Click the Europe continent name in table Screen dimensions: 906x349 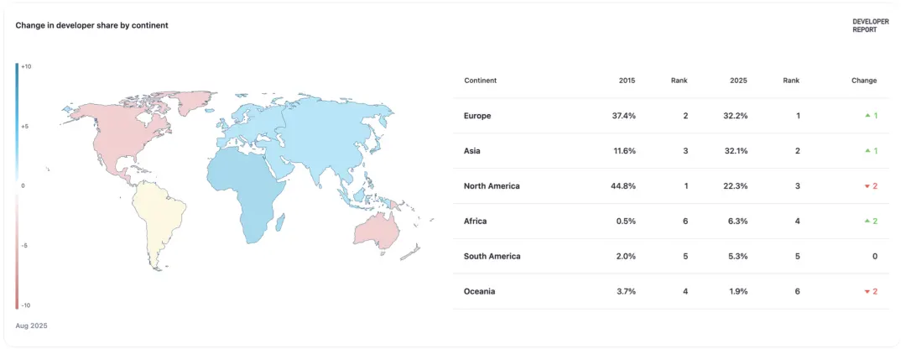pyautogui.click(x=477, y=116)
